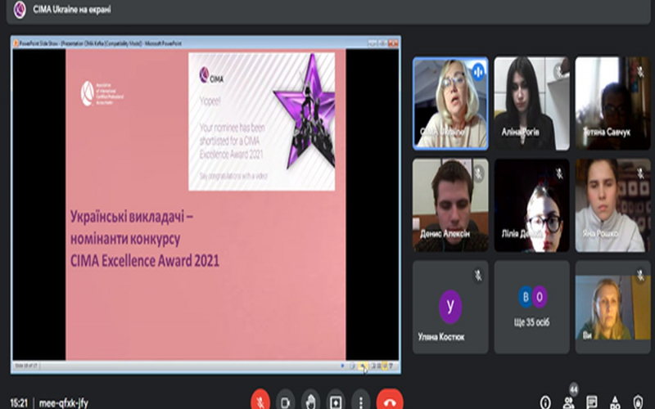This screenshot has height=409, width=655.
Task: Select the Уляна Костюк participant tile
Action: (x=450, y=308)
